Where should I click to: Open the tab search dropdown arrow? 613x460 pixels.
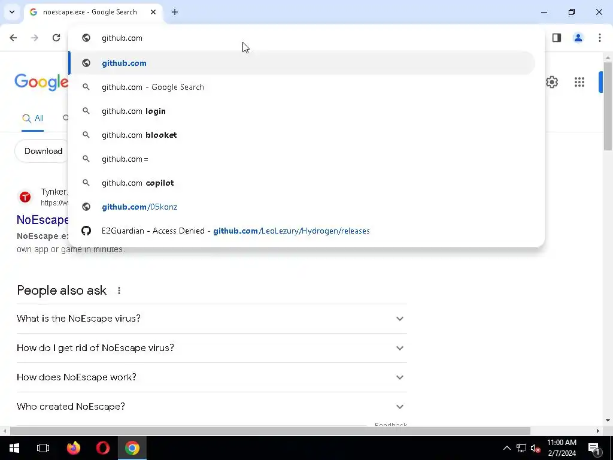[x=12, y=12]
